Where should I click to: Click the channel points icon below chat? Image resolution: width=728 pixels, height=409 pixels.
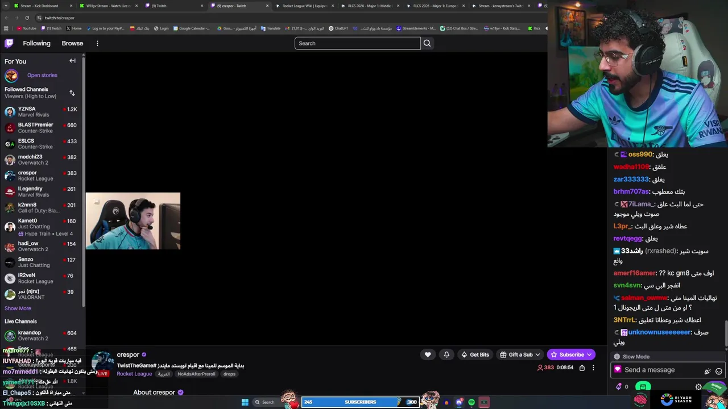[x=619, y=387]
